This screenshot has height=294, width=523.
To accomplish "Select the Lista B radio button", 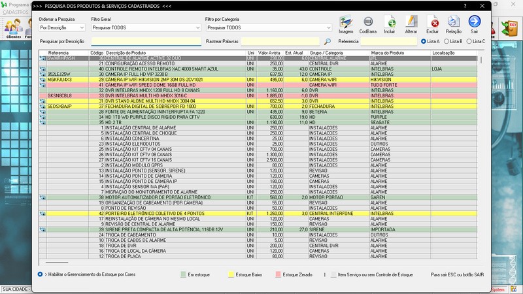I will point(446,41).
